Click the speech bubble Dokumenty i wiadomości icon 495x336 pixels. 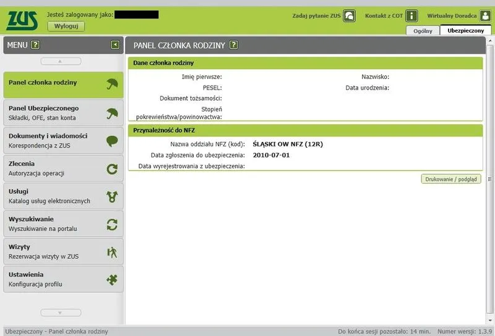(112, 140)
